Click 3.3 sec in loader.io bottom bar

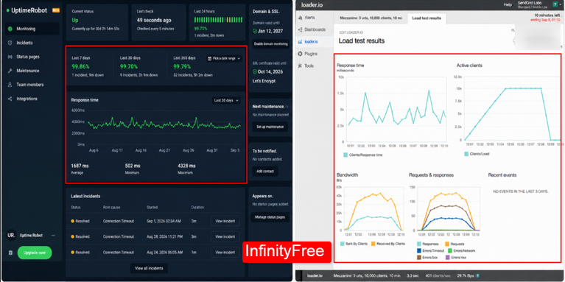(x=413, y=276)
